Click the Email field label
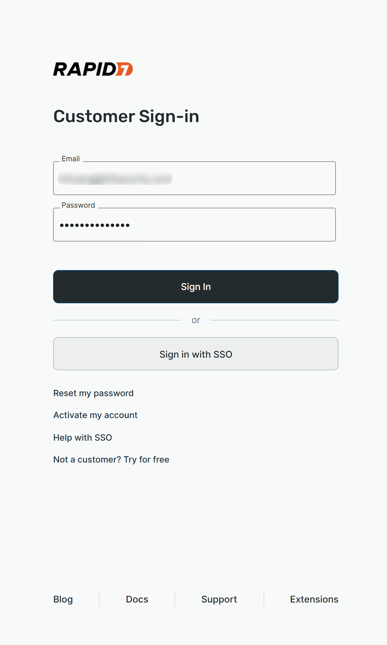The image size is (387, 645). 71,159
